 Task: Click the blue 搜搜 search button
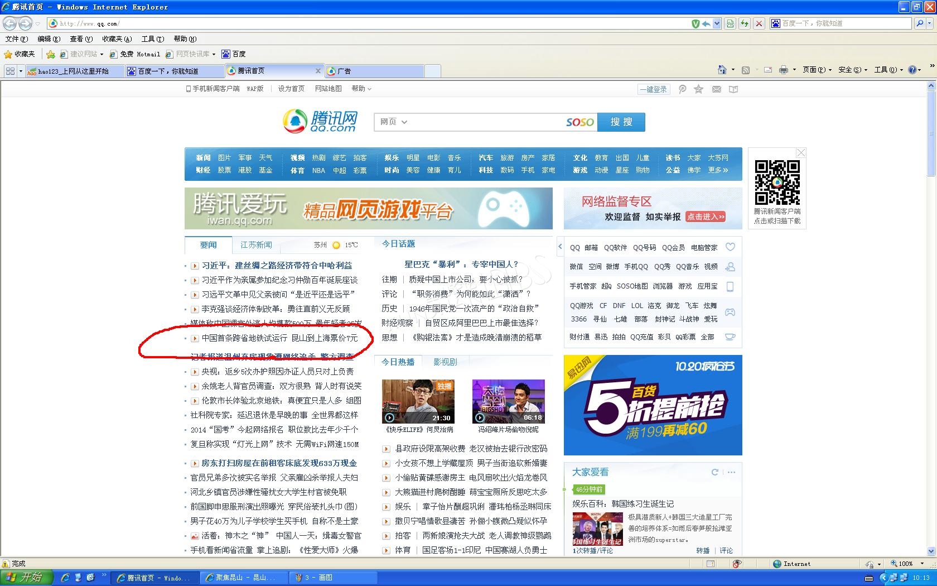tap(621, 122)
